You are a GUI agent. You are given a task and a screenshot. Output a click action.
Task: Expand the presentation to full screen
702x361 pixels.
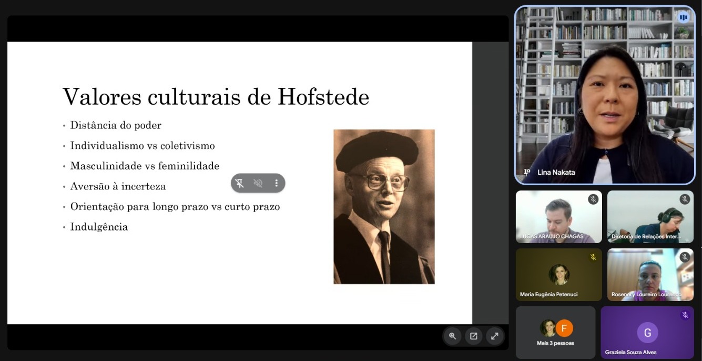tap(494, 336)
